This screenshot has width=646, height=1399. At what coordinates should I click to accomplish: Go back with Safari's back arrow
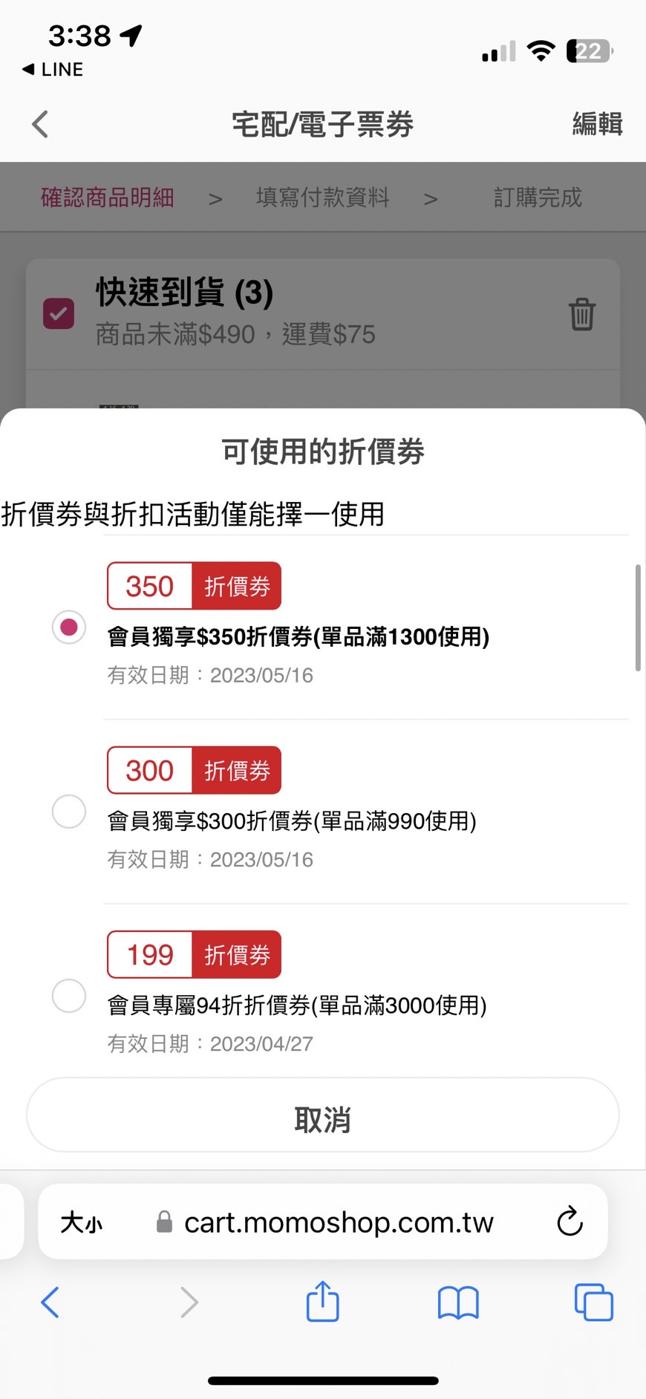pyautogui.click(x=50, y=1302)
